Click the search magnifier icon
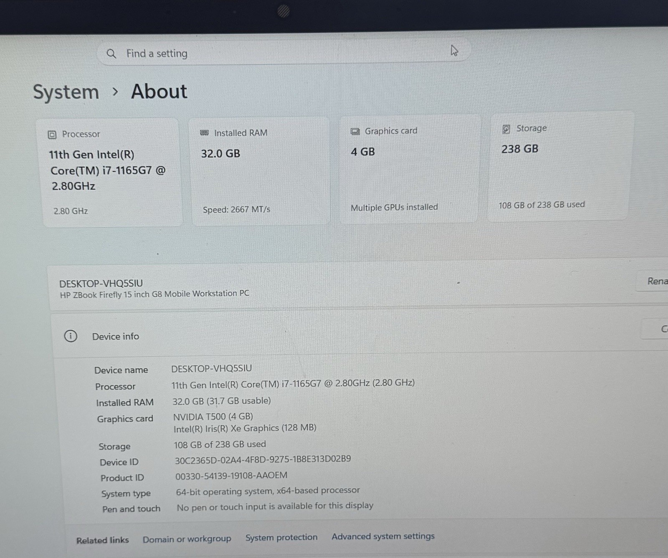668x558 pixels. click(x=111, y=54)
